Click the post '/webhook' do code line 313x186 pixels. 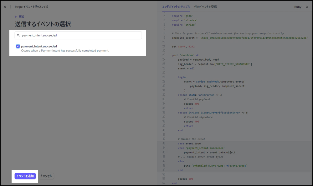pyautogui.click(x=185, y=55)
